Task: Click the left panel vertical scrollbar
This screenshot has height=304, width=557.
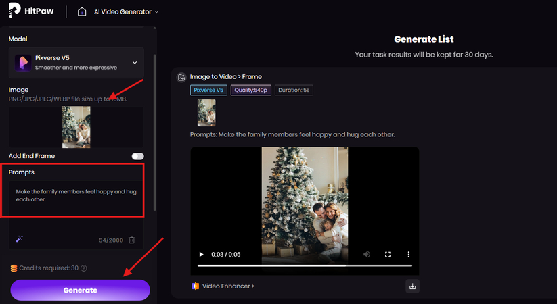Action: point(154,132)
